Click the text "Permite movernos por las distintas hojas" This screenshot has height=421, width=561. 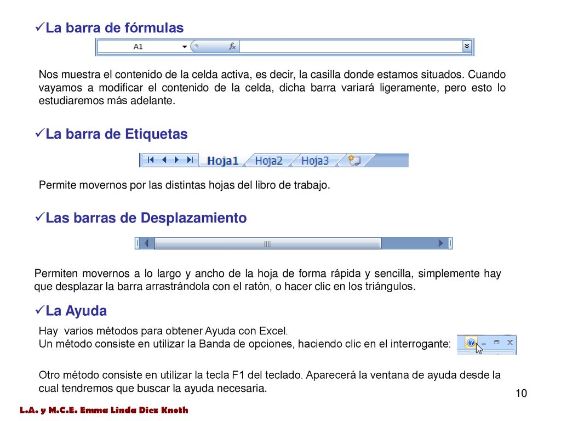pos(136,185)
